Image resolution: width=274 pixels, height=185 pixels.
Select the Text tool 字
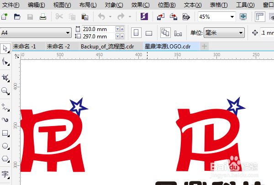(5, 174)
